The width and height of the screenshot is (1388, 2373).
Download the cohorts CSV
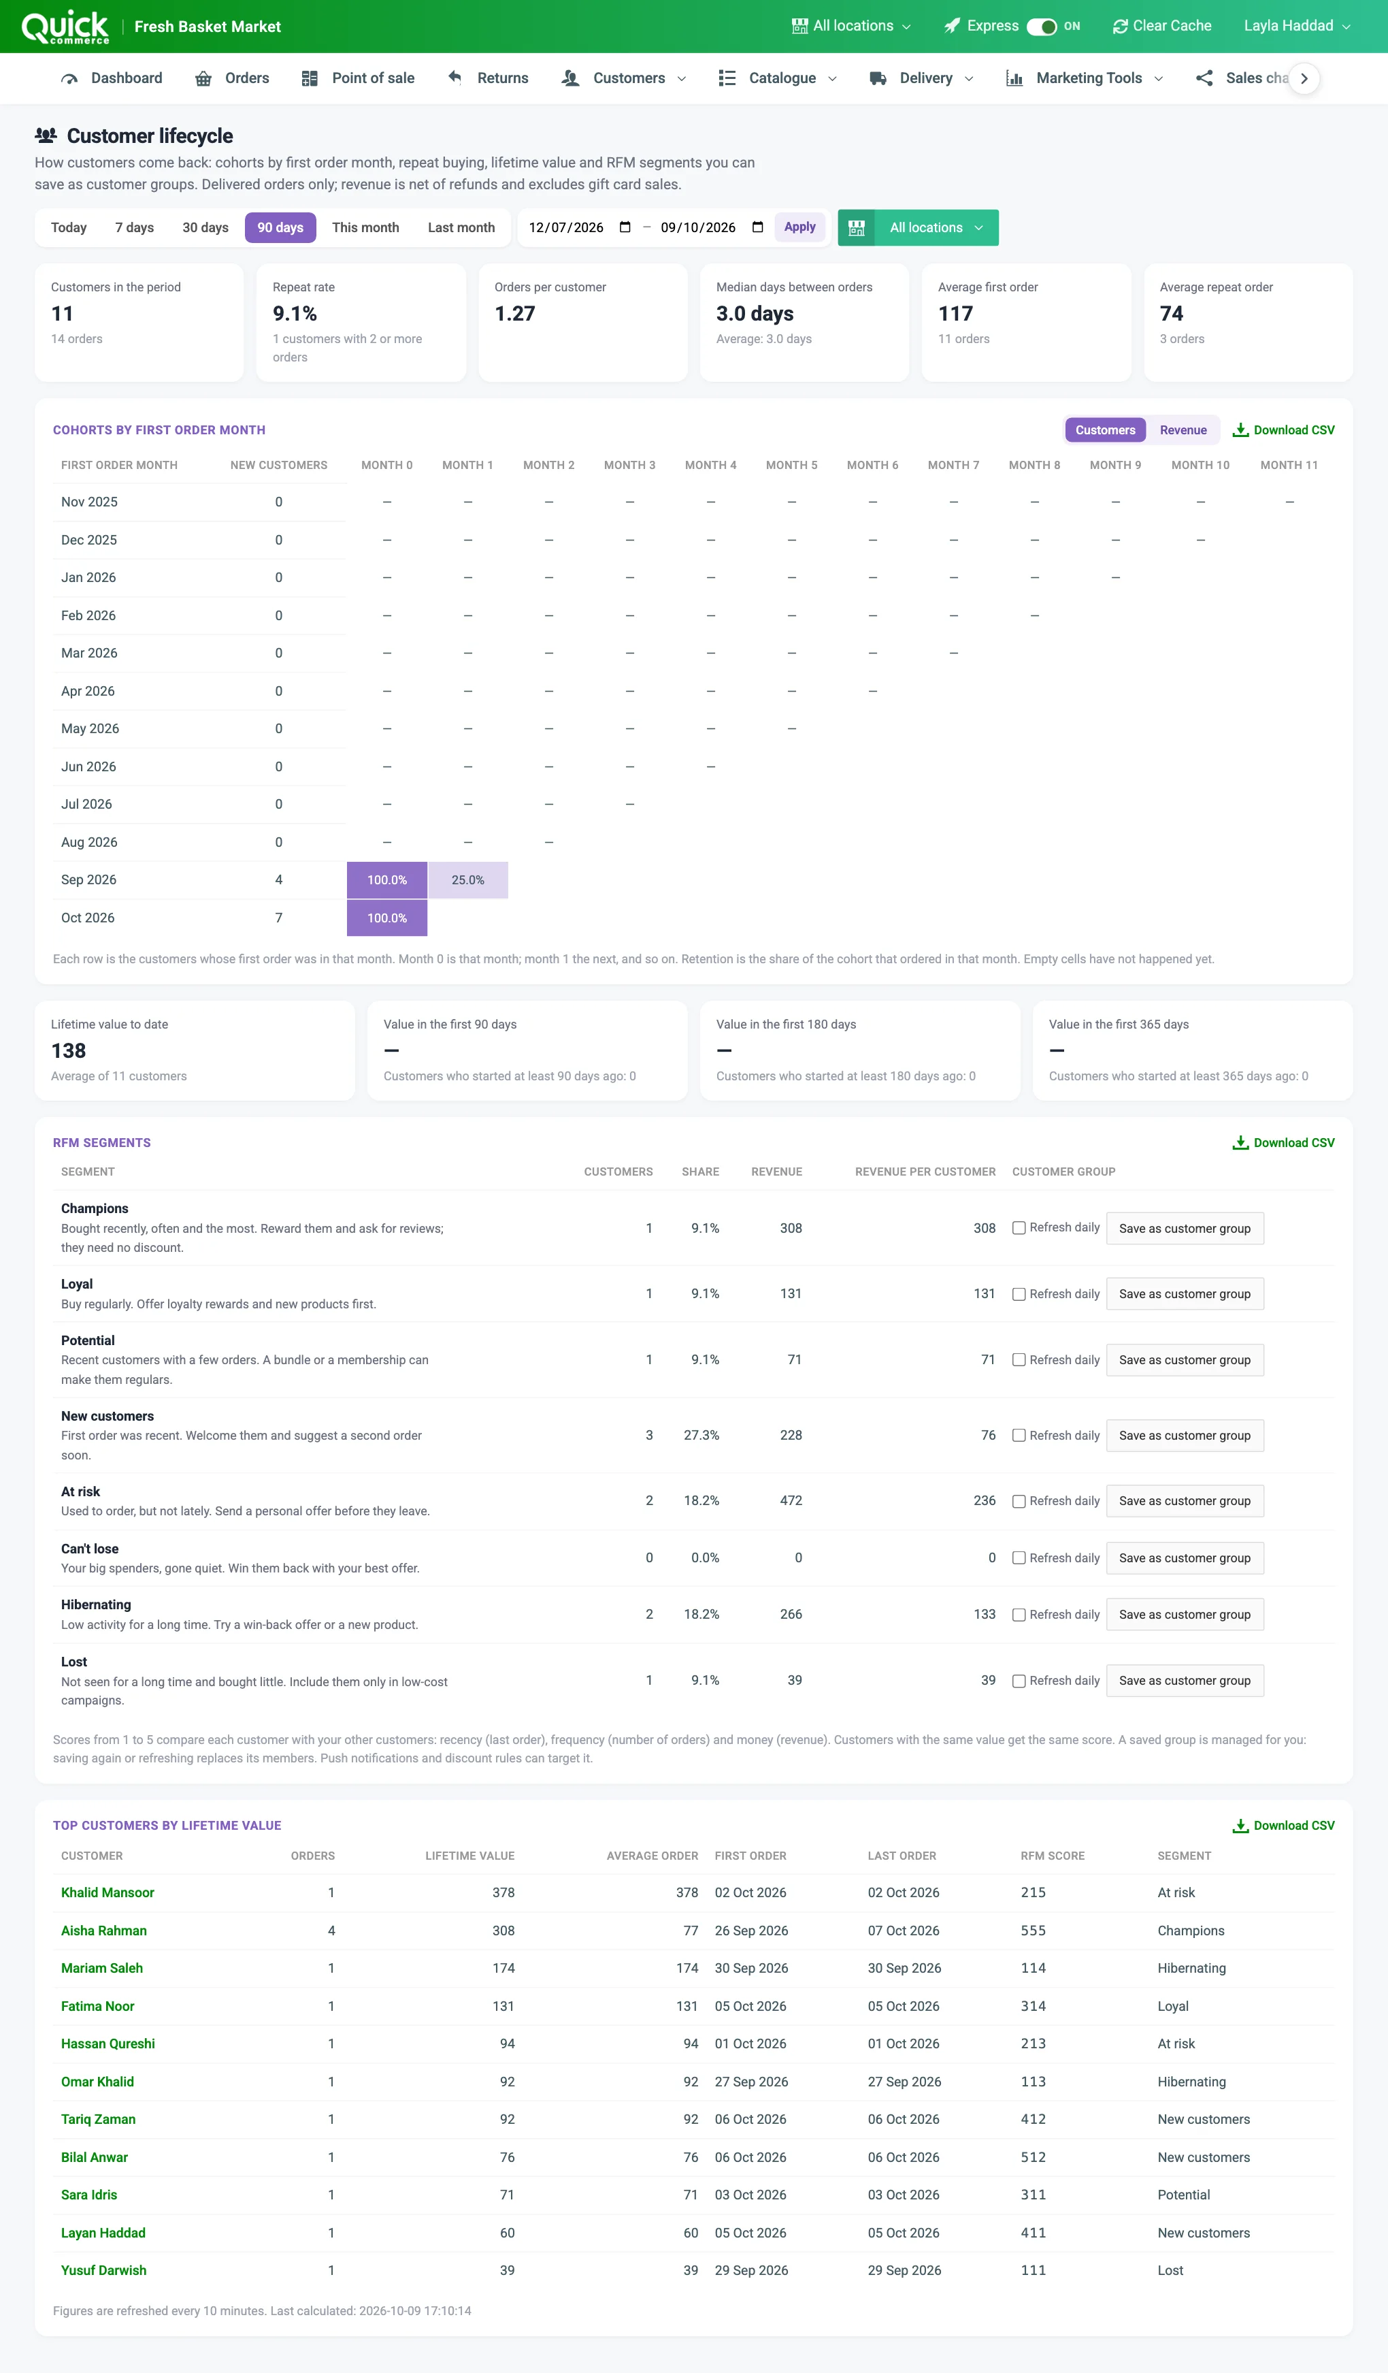pos(1283,430)
